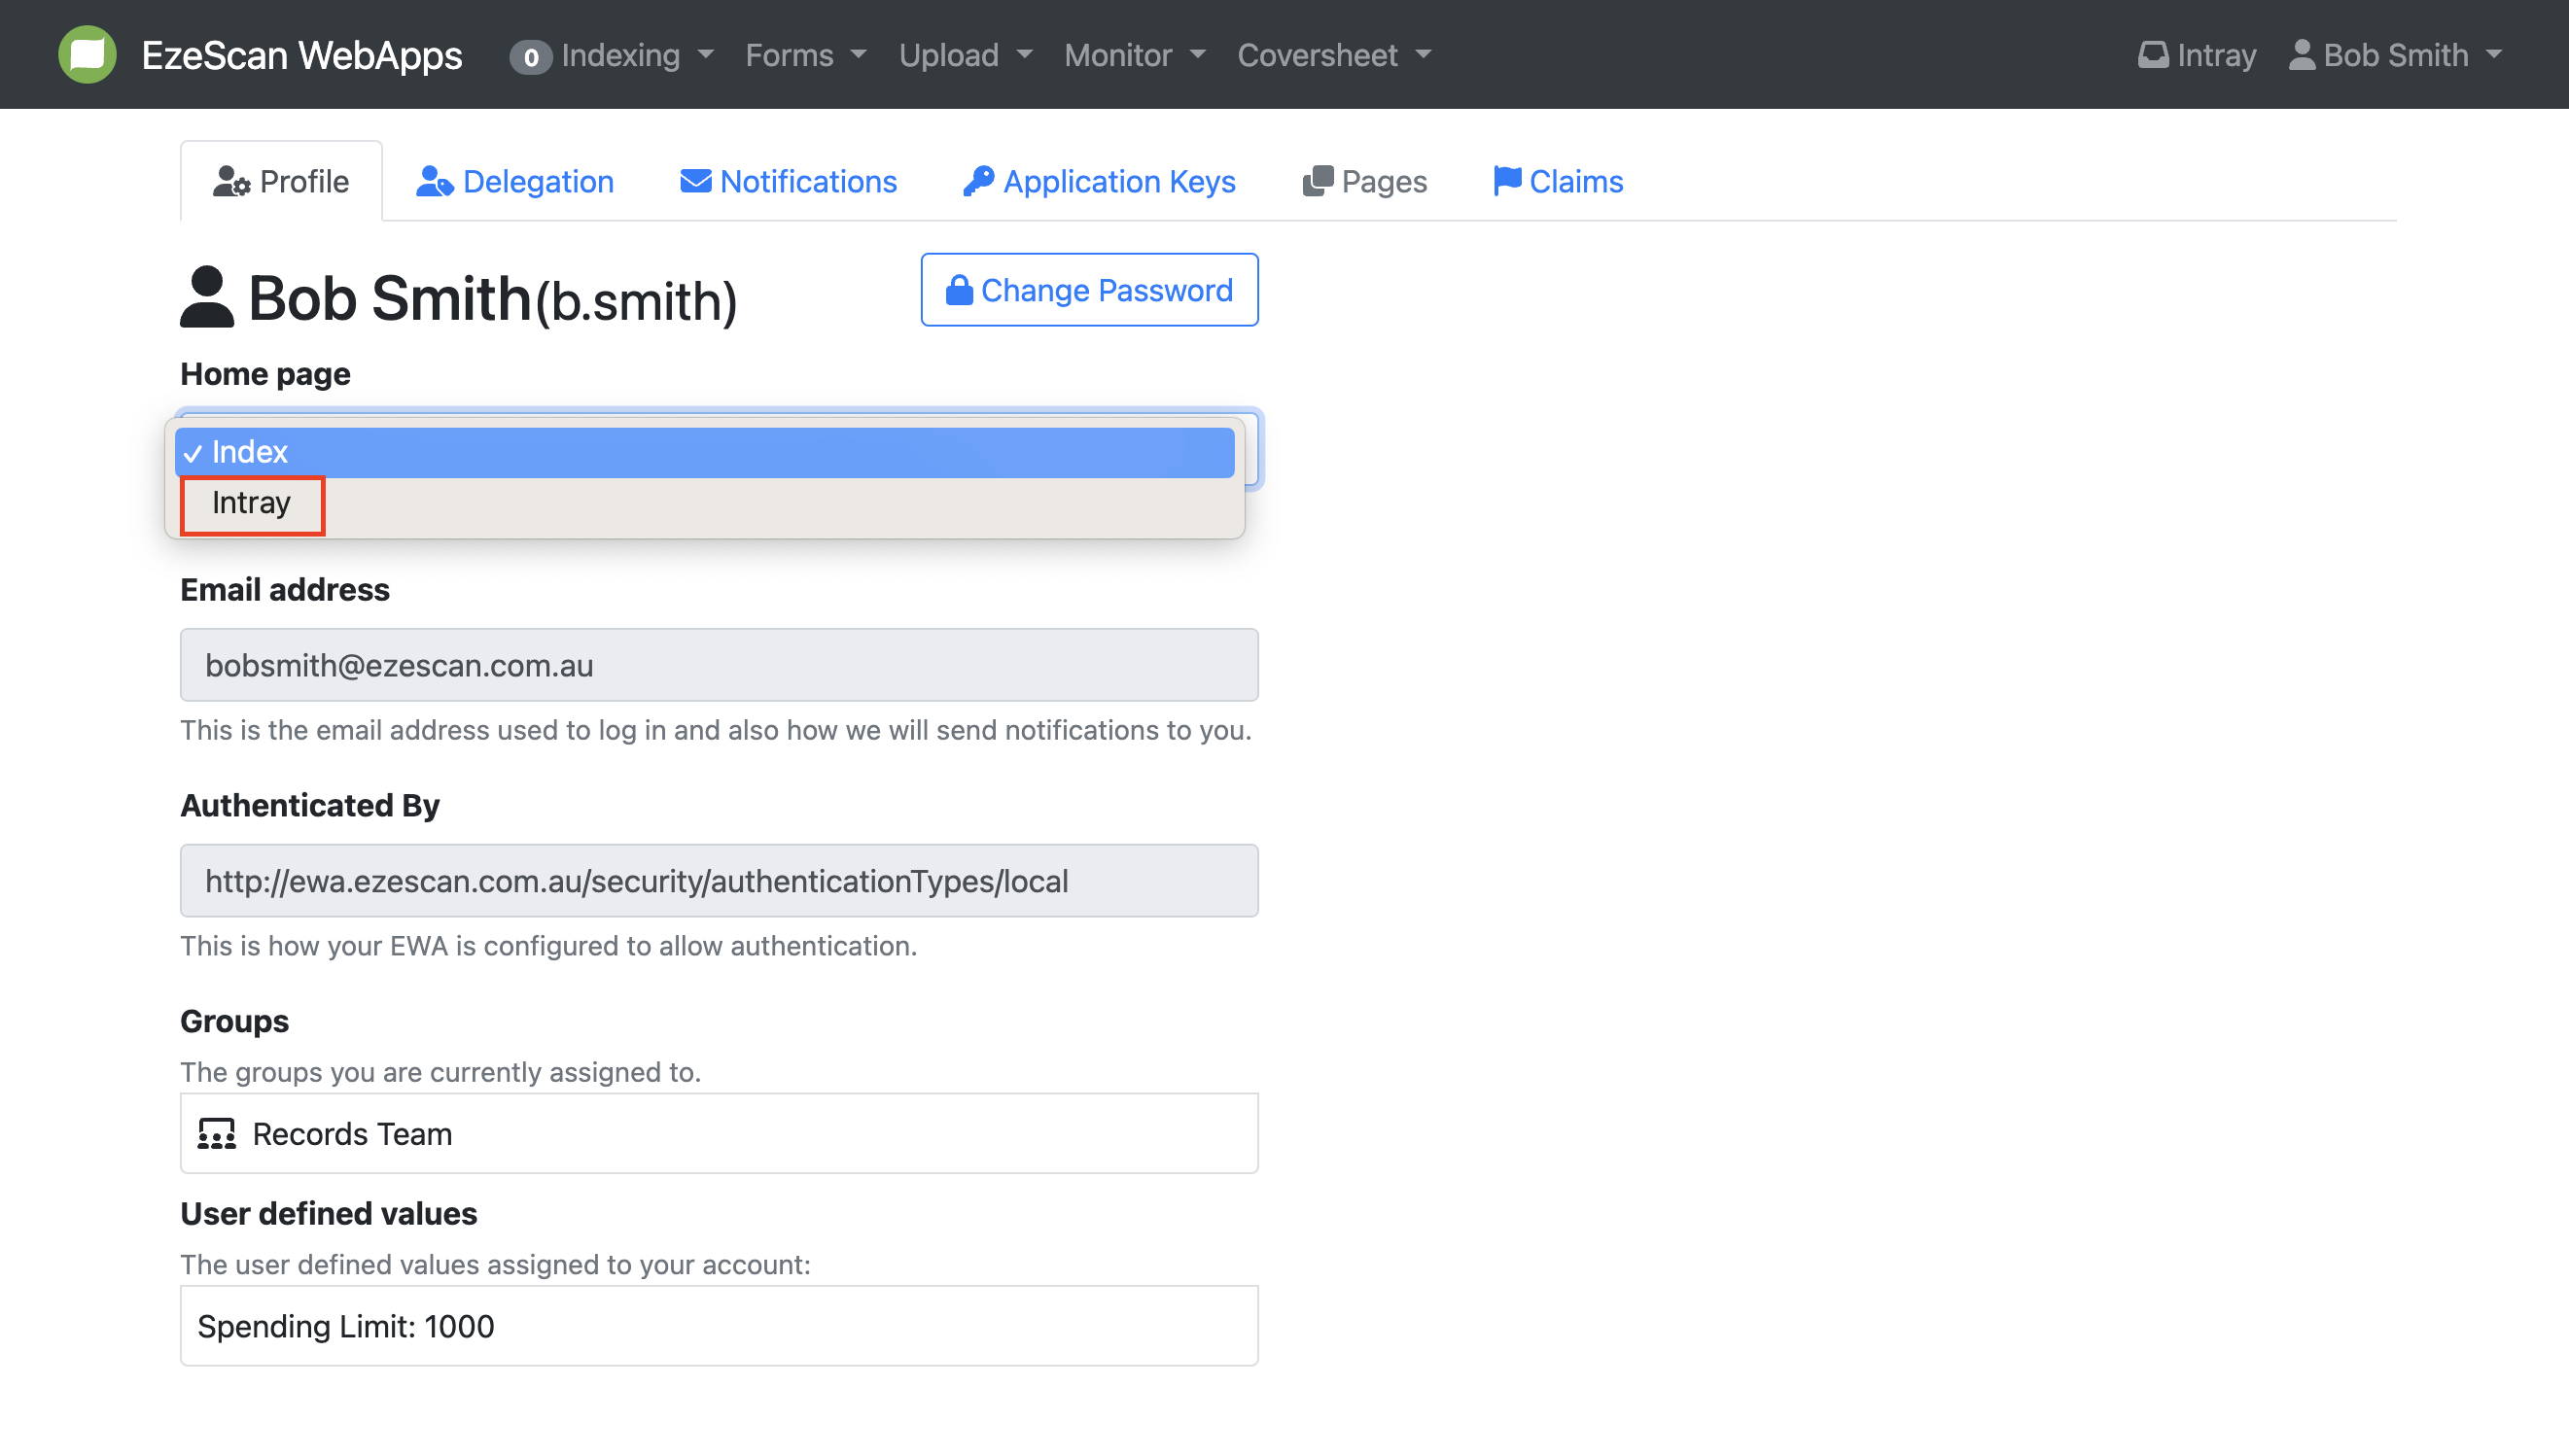Screen dimensions: 2569x1456
Task: Click the Intray inbox icon in navbar
Action: (x=2152, y=54)
